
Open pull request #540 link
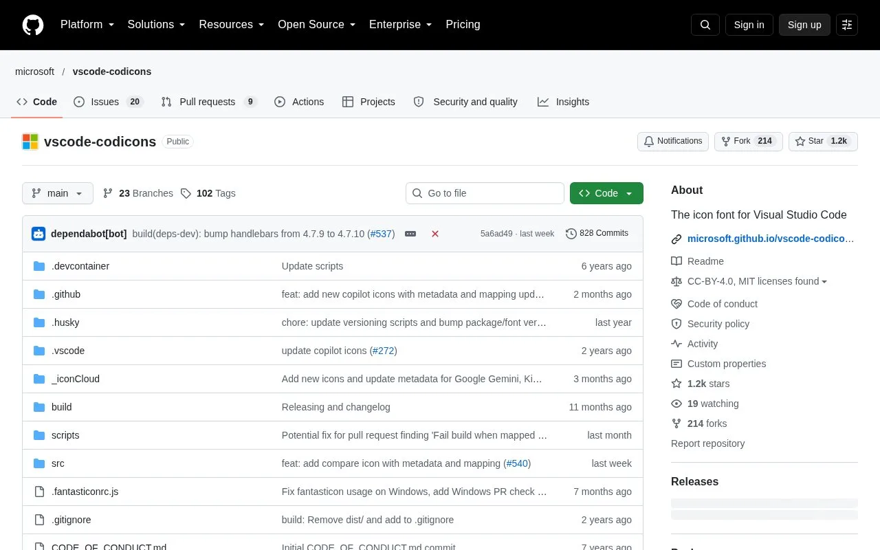(x=517, y=463)
